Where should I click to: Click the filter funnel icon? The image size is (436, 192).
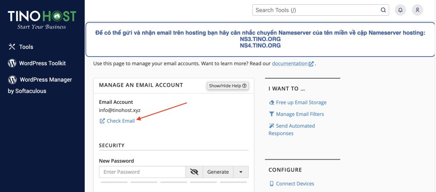tap(271, 114)
